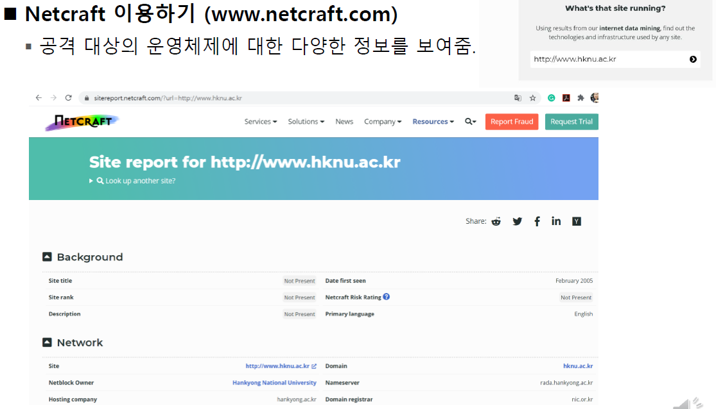Open the extensions puzzle icon
This screenshot has height=409, width=716.
(x=581, y=97)
